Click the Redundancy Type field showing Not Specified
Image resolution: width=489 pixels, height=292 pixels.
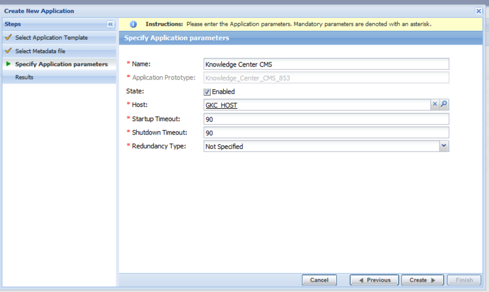click(x=322, y=146)
